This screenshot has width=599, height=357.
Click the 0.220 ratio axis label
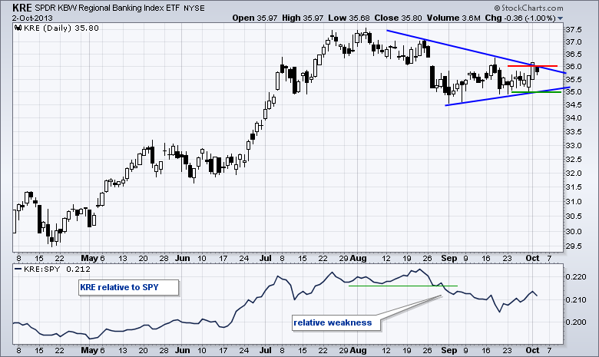click(576, 277)
